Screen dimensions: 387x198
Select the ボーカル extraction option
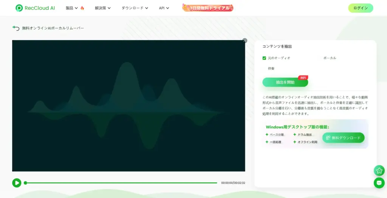pos(330,58)
